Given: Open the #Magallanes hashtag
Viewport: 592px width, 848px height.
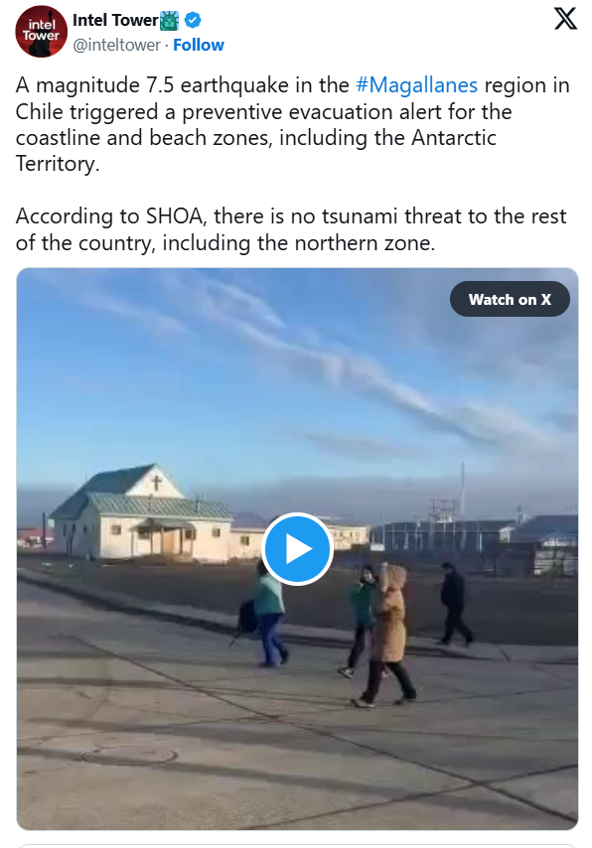Looking at the screenshot, I should click(416, 85).
